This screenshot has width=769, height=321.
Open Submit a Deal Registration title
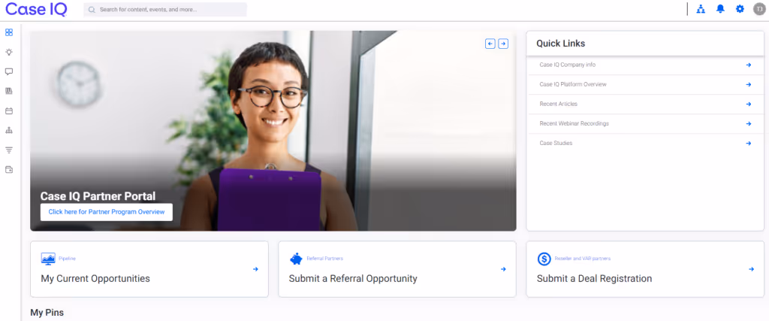pyautogui.click(x=595, y=279)
